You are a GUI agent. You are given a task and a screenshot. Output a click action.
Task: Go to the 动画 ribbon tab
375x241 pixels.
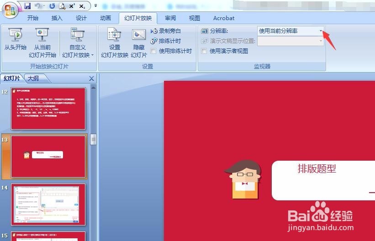106,18
